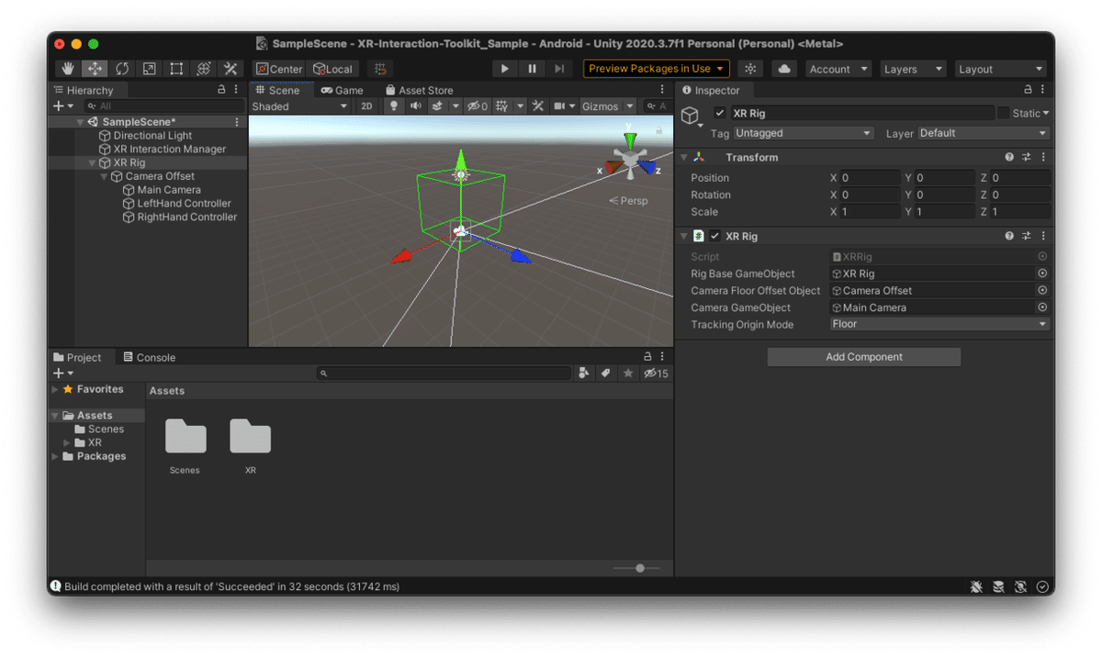Click the Add Component button
This screenshot has width=1102, height=658.
(x=864, y=357)
